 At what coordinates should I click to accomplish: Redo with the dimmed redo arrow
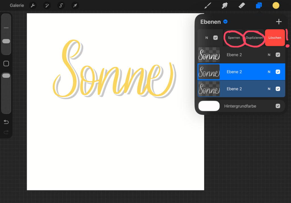tap(6, 132)
